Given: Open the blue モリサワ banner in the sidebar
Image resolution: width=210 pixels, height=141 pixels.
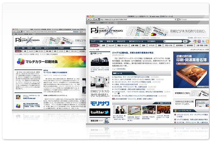Looking at the screenshot, I should pyautogui.click(x=100, y=103).
